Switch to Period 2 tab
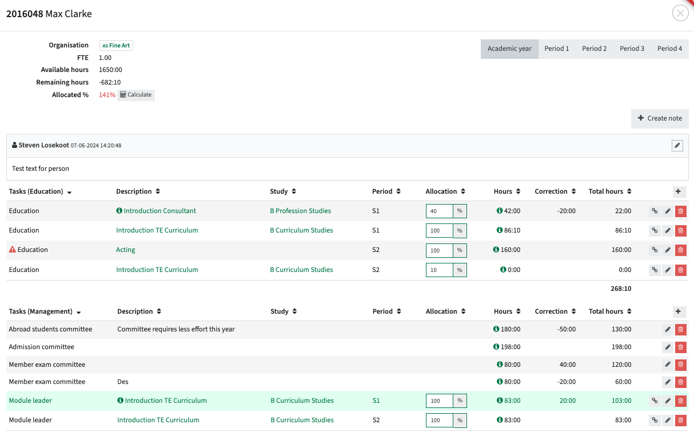This screenshot has width=694, height=436. coord(595,49)
